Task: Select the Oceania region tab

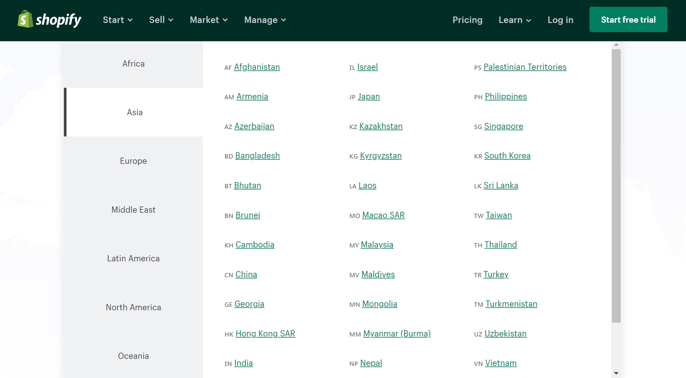Action: point(133,356)
